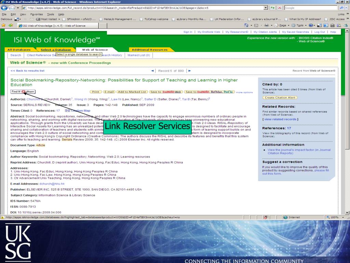The image size is (350, 263).
Task: Run search with the magnifying glass icon
Action: pyautogui.click(x=341, y=8)
